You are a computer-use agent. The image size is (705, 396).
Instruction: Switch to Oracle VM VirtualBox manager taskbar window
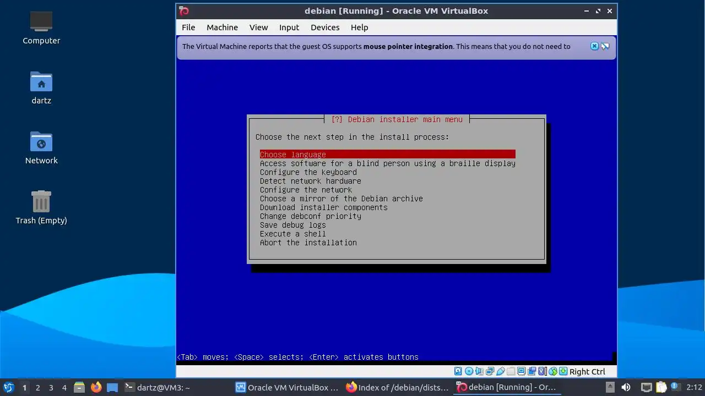pos(287,388)
